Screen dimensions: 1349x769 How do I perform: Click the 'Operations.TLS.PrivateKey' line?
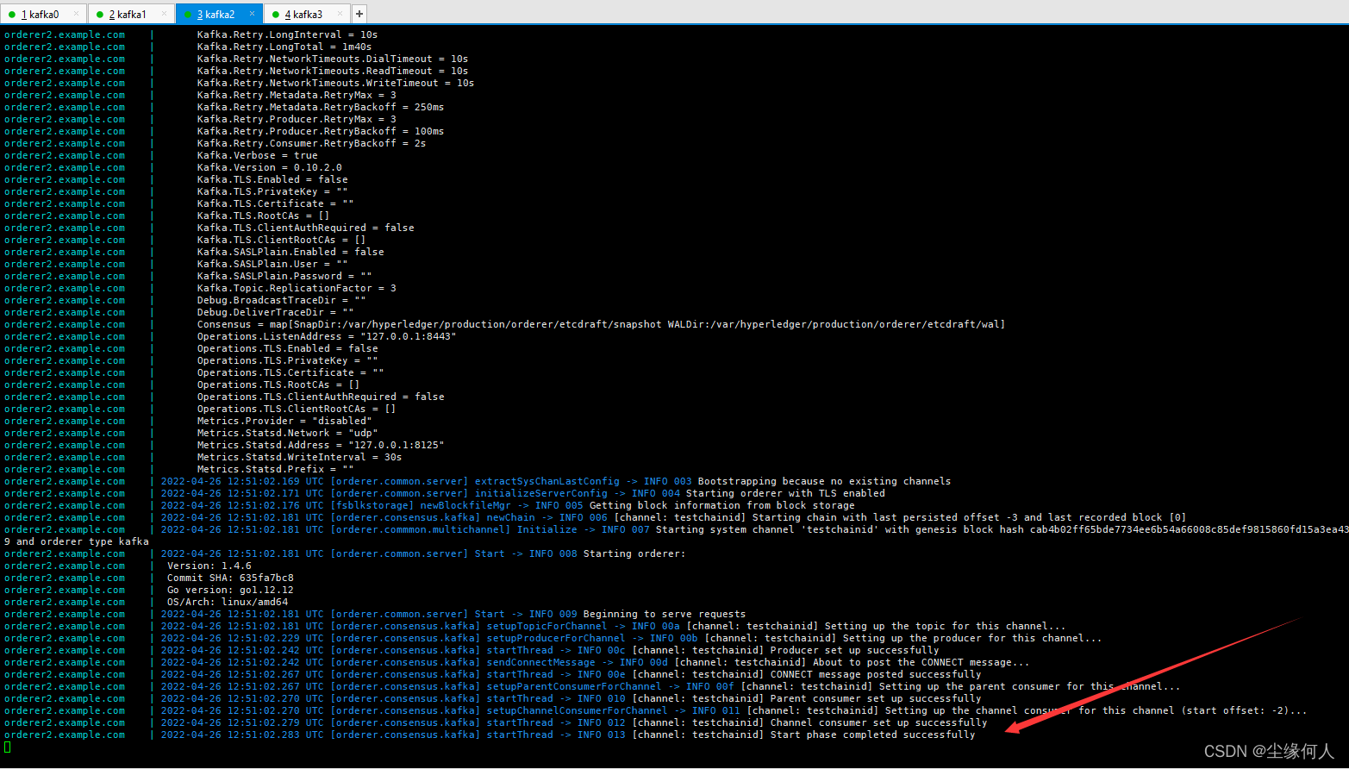click(x=287, y=360)
